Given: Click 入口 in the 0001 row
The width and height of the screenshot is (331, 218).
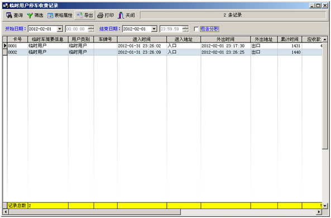Looking at the screenshot, I should [x=172, y=46].
